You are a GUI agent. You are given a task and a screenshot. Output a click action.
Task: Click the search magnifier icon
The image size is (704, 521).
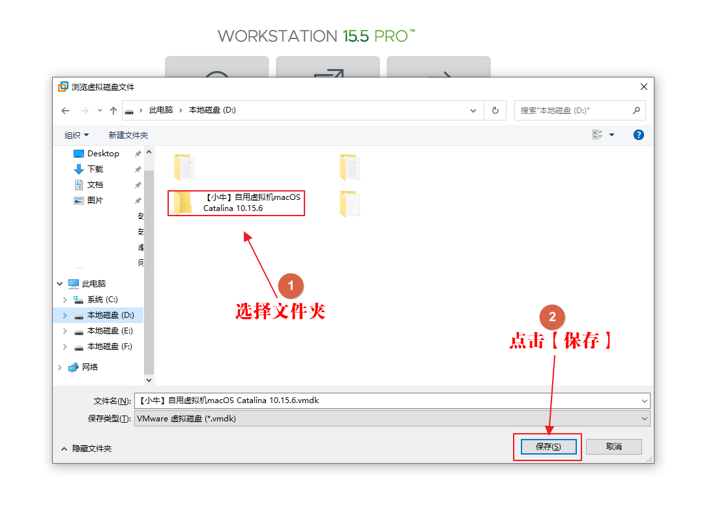point(636,111)
